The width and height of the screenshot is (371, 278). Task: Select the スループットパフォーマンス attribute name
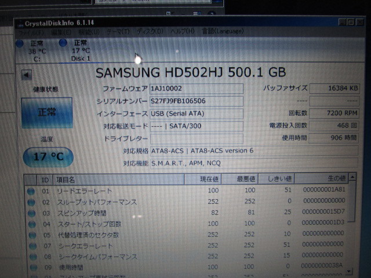[x=97, y=202]
